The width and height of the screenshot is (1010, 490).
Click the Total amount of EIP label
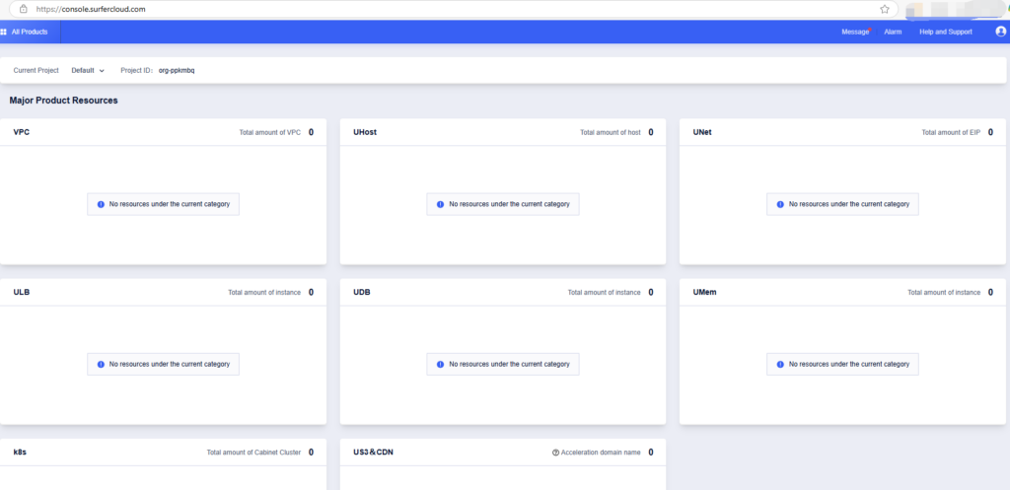[x=951, y=133]
